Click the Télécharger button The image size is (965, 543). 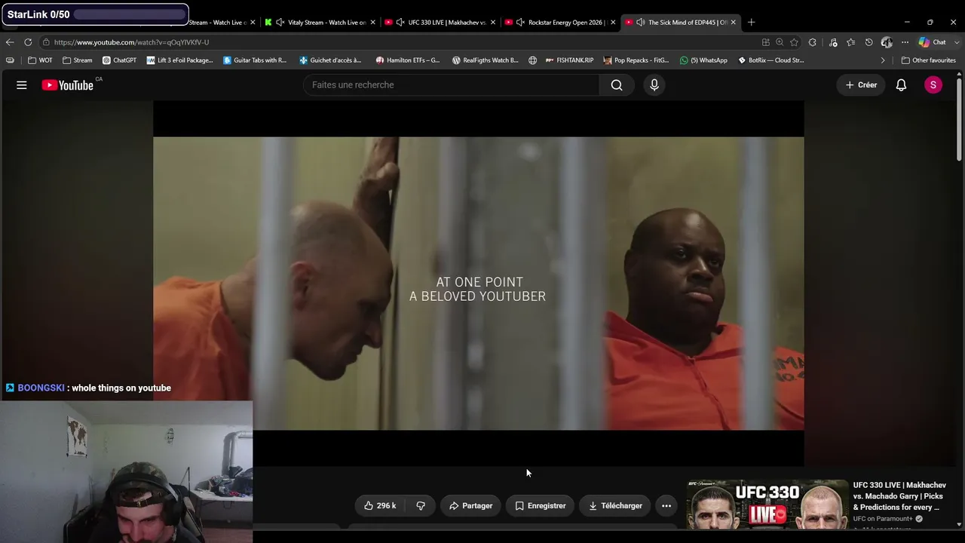[615, 506]
